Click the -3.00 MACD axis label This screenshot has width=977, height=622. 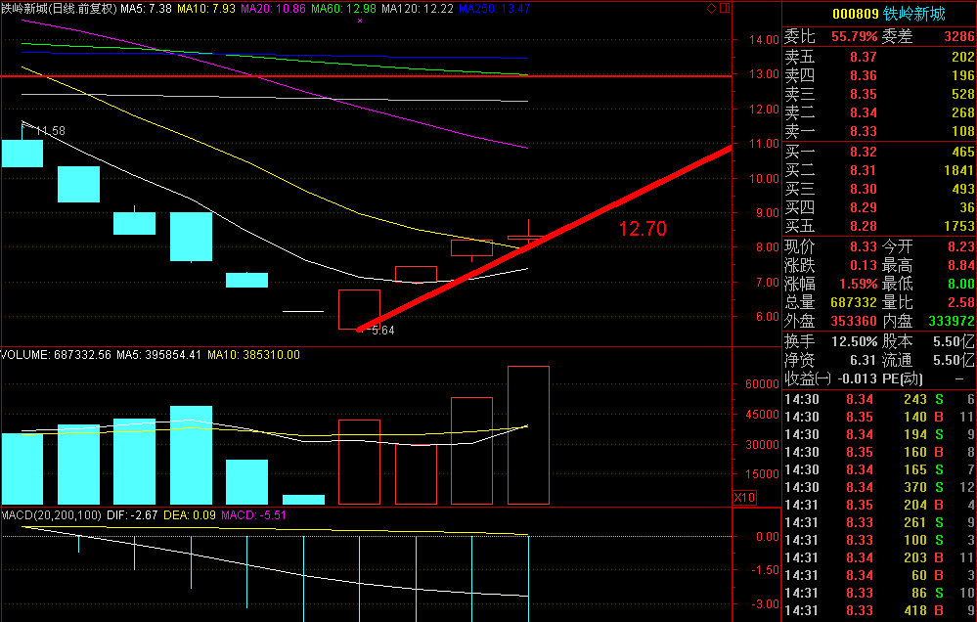pos(763,604)
